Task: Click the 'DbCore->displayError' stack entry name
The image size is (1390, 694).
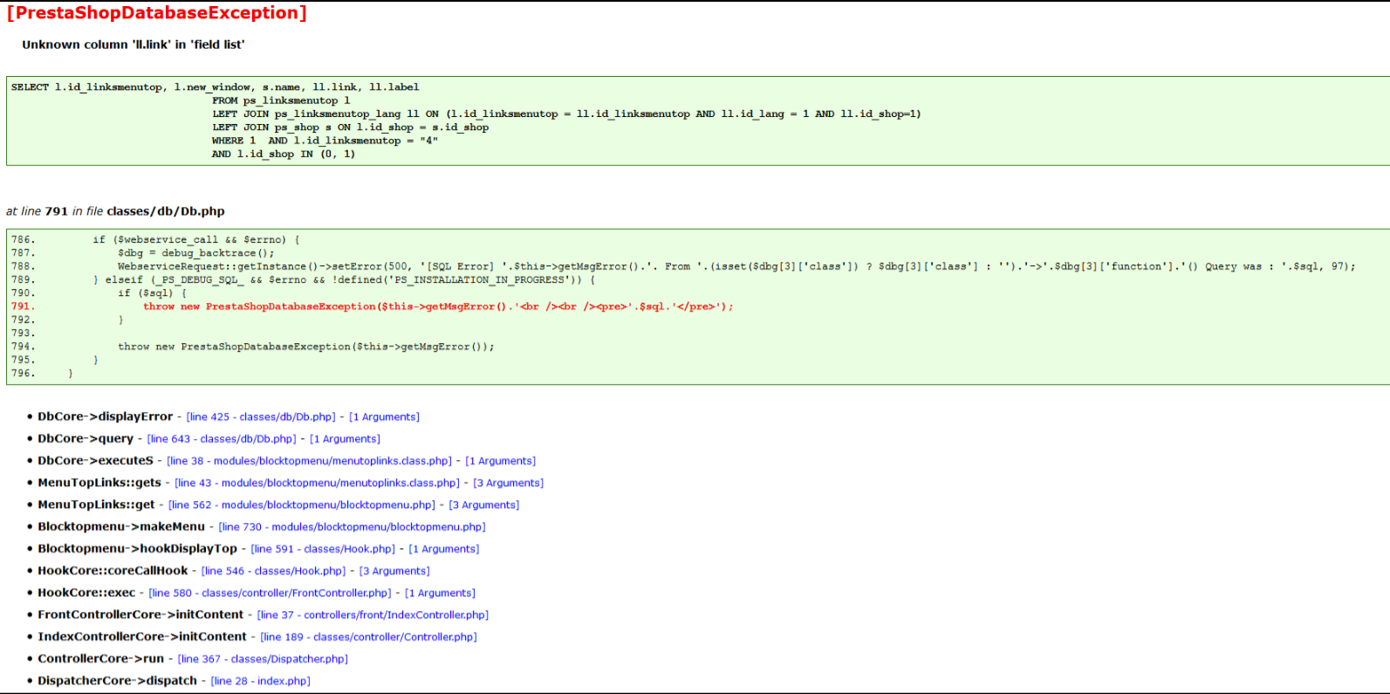Action: tap(105, 416)
